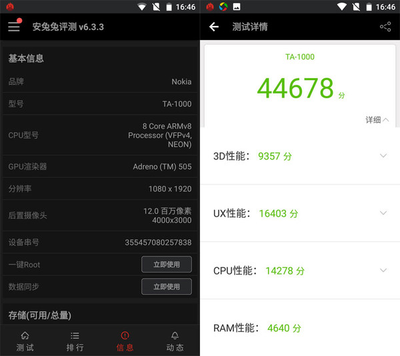Tap the total score 44678
The width and height of the screenshot is (400, 356).
295,88
